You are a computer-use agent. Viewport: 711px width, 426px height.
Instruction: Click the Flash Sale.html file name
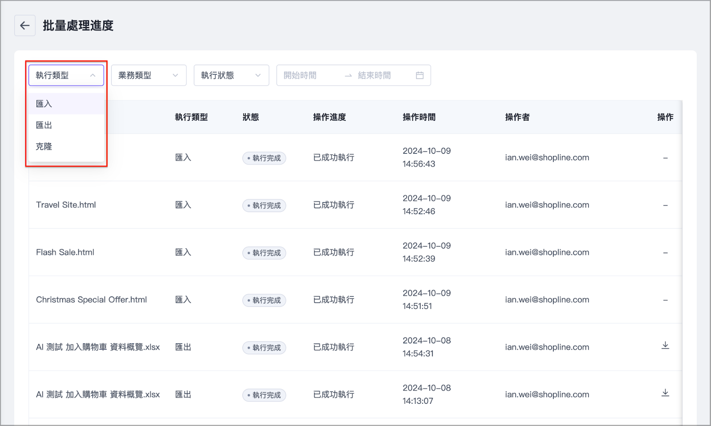65,252
